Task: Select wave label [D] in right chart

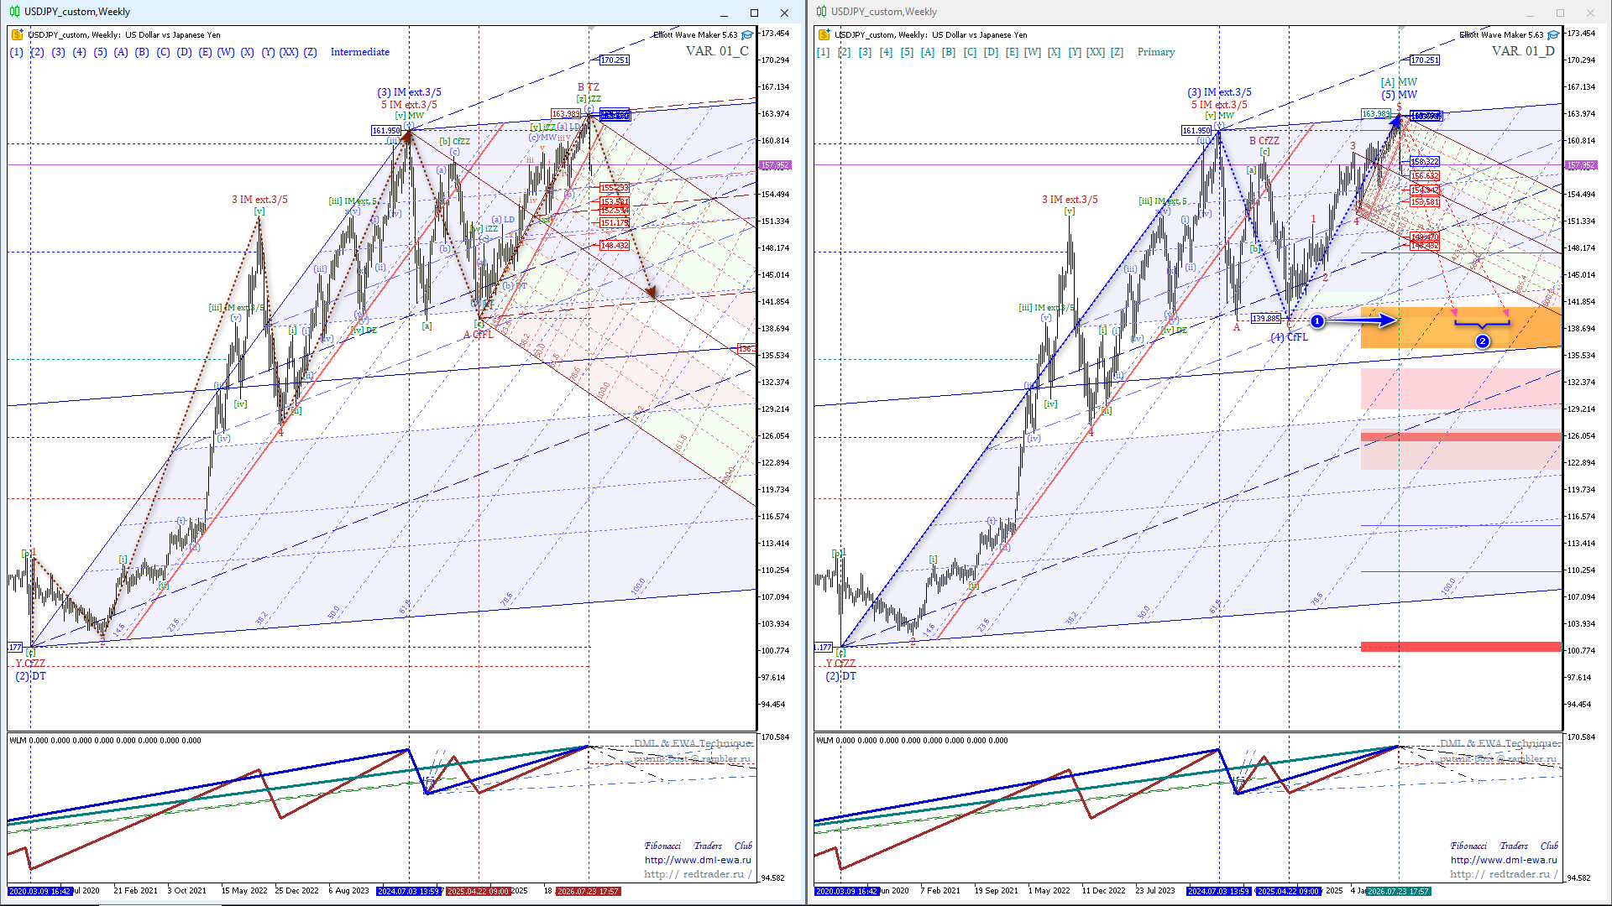Action: pyautogui.click(x=991, y=52)
